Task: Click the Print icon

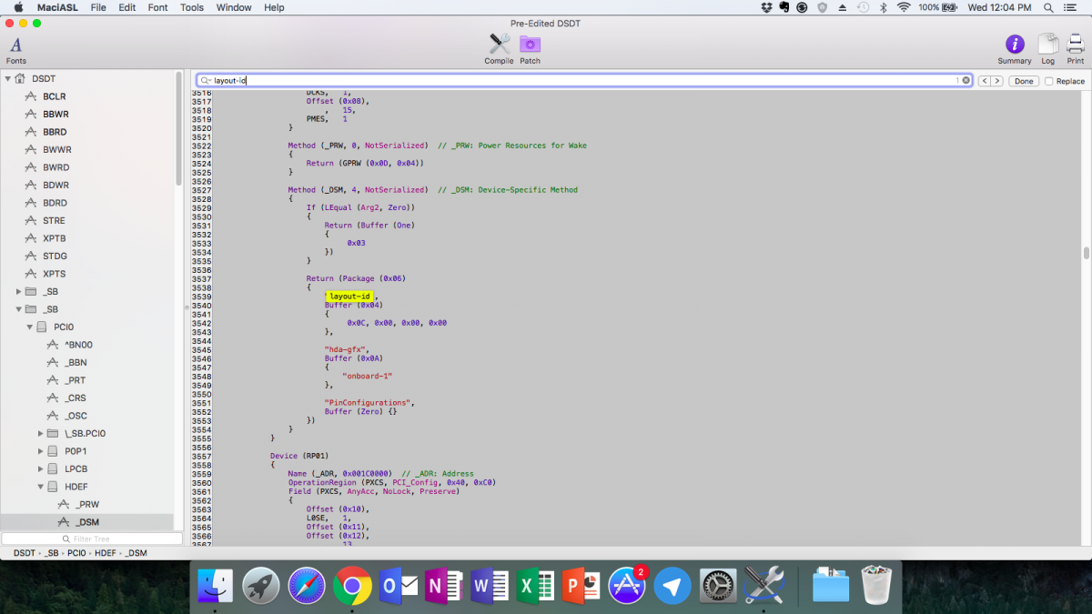Action: (1075, 45)
